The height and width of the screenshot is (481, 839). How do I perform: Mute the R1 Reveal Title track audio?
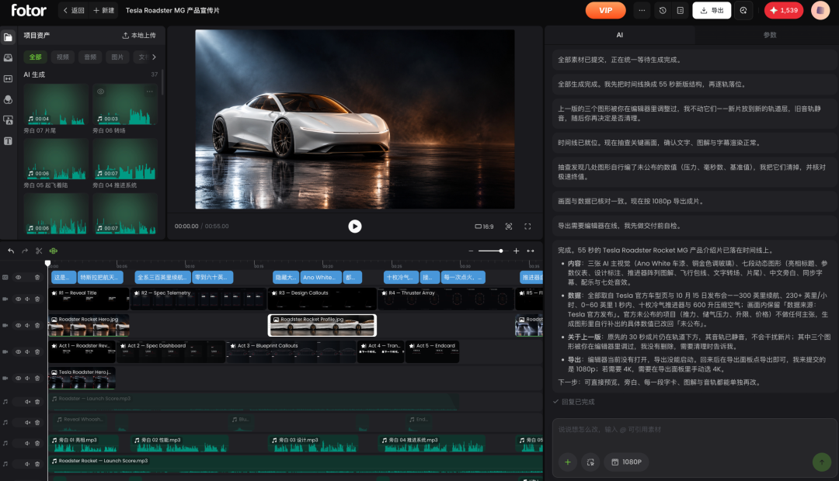[27, 299]
